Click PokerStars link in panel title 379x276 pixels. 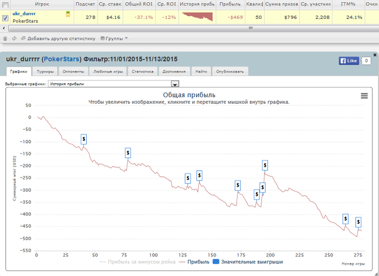pos(61,59)
